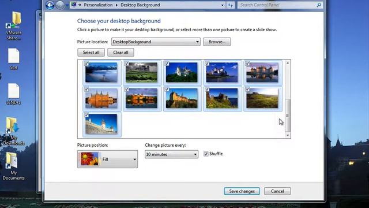Click the Cancel button

point(277,191)
